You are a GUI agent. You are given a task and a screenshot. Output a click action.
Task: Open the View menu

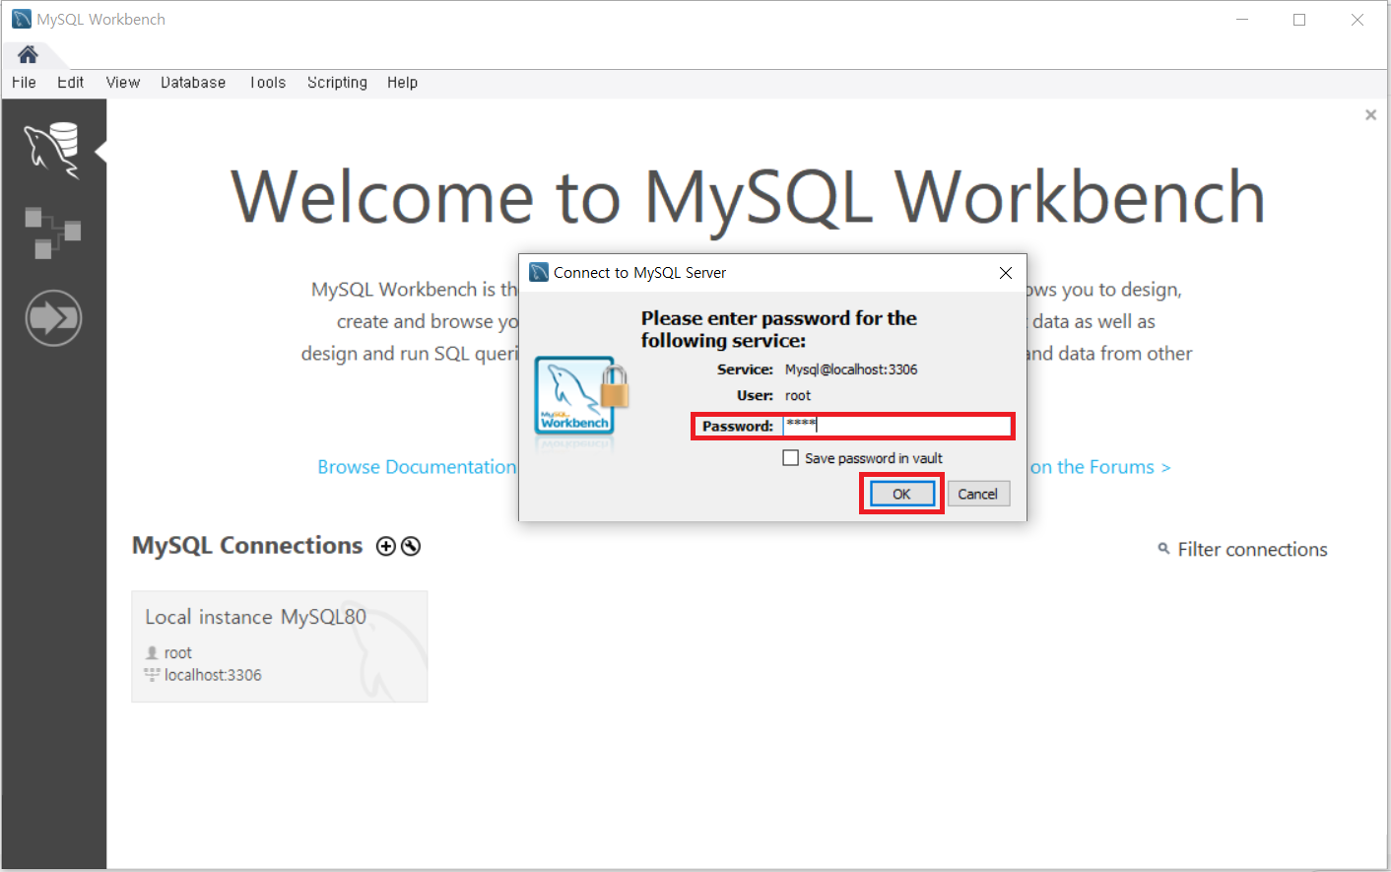tap(123, 83)
